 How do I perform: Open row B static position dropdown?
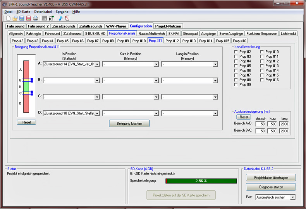97,81
